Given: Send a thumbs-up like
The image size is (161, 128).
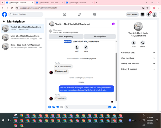Looking at the screenshot, I should click(115, 107).
